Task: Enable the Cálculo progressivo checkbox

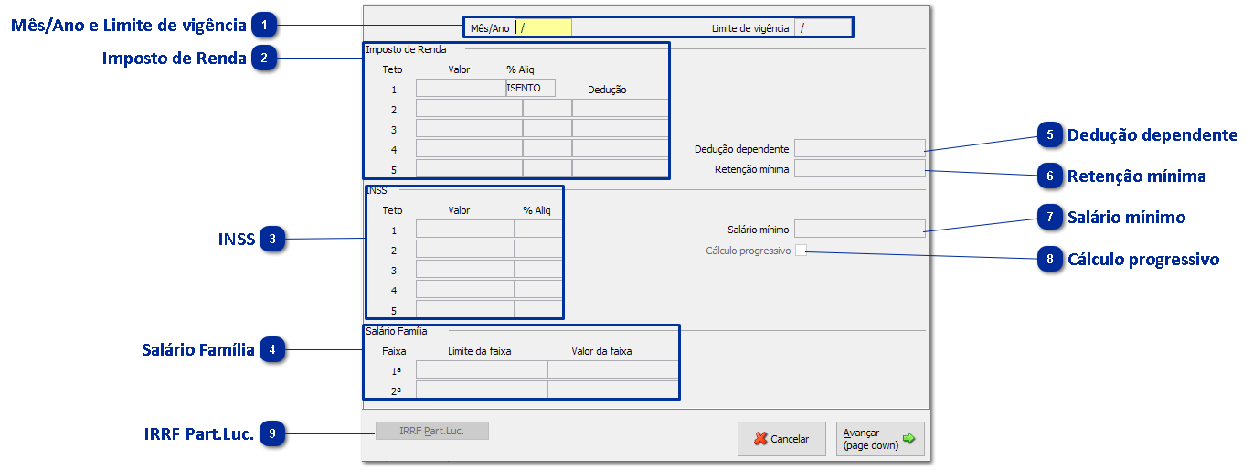Action: [x=801, y=251]
